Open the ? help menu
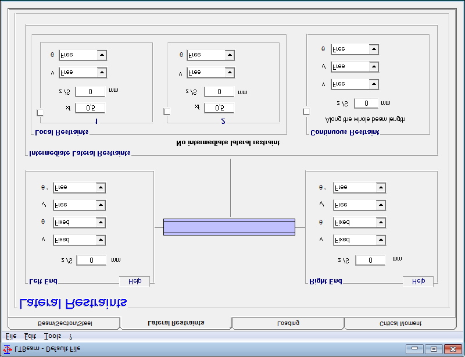Image resolution: width=465 pixels, height=357 pixels. 71,337
